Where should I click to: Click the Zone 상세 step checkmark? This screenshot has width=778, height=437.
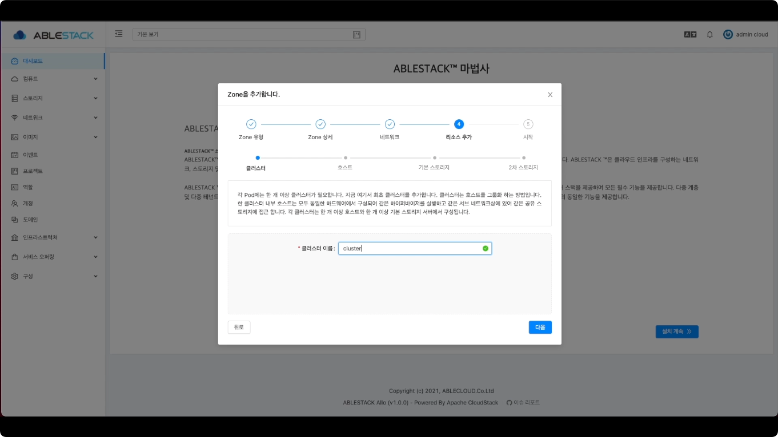pos(320,124)
